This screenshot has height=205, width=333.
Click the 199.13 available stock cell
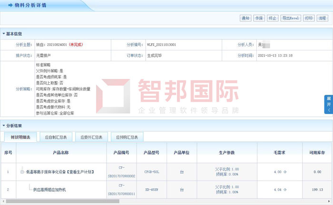[317, 190]
